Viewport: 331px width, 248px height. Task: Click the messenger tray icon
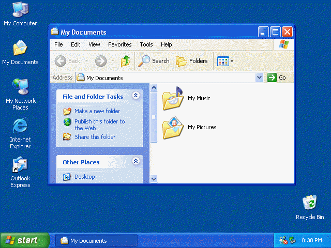[x=283, y=240]
